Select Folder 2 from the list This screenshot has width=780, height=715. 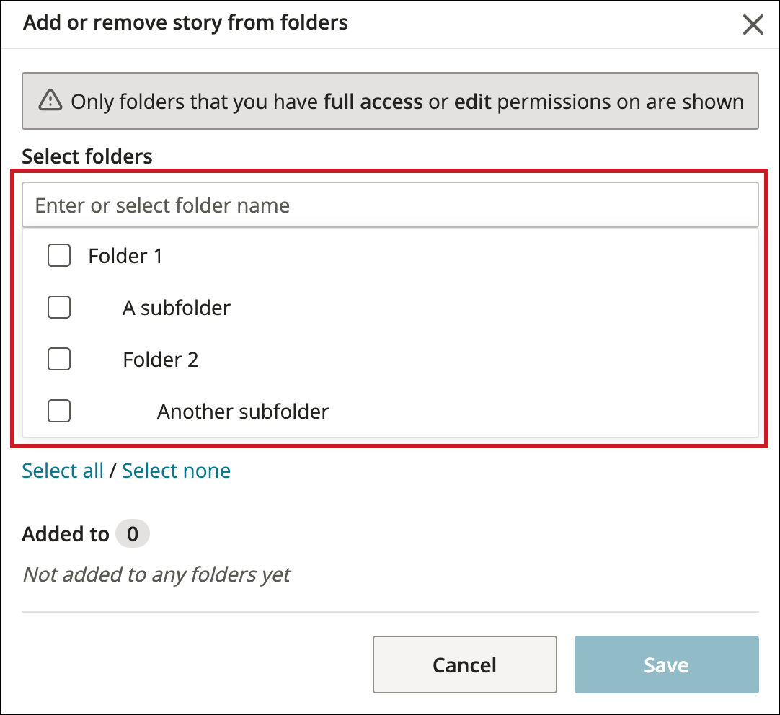[160, 359]
